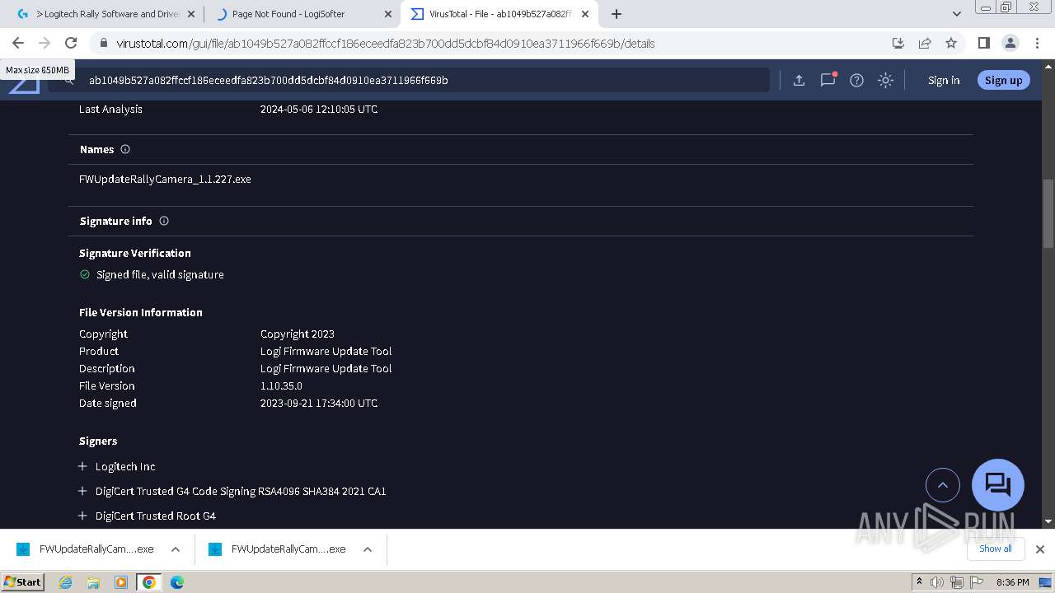
Task: Close the Logitech Rally Software tab
Action: pos(191,14)
